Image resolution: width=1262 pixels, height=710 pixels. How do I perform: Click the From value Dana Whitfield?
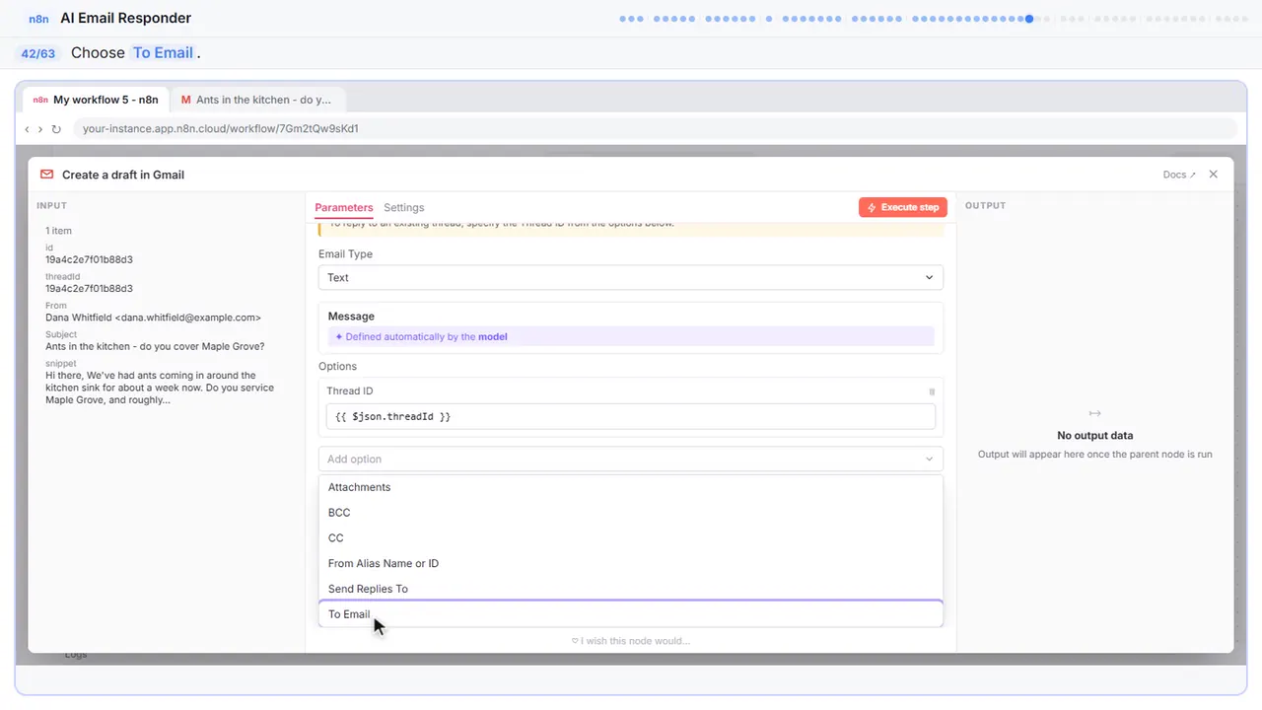point(153,319)
